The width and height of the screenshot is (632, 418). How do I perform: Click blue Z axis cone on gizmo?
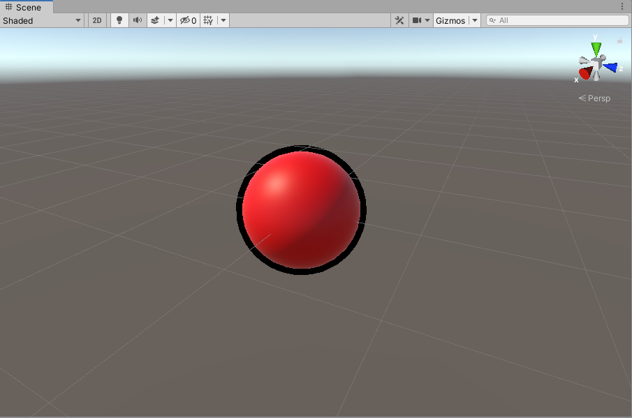click(610, 67)
